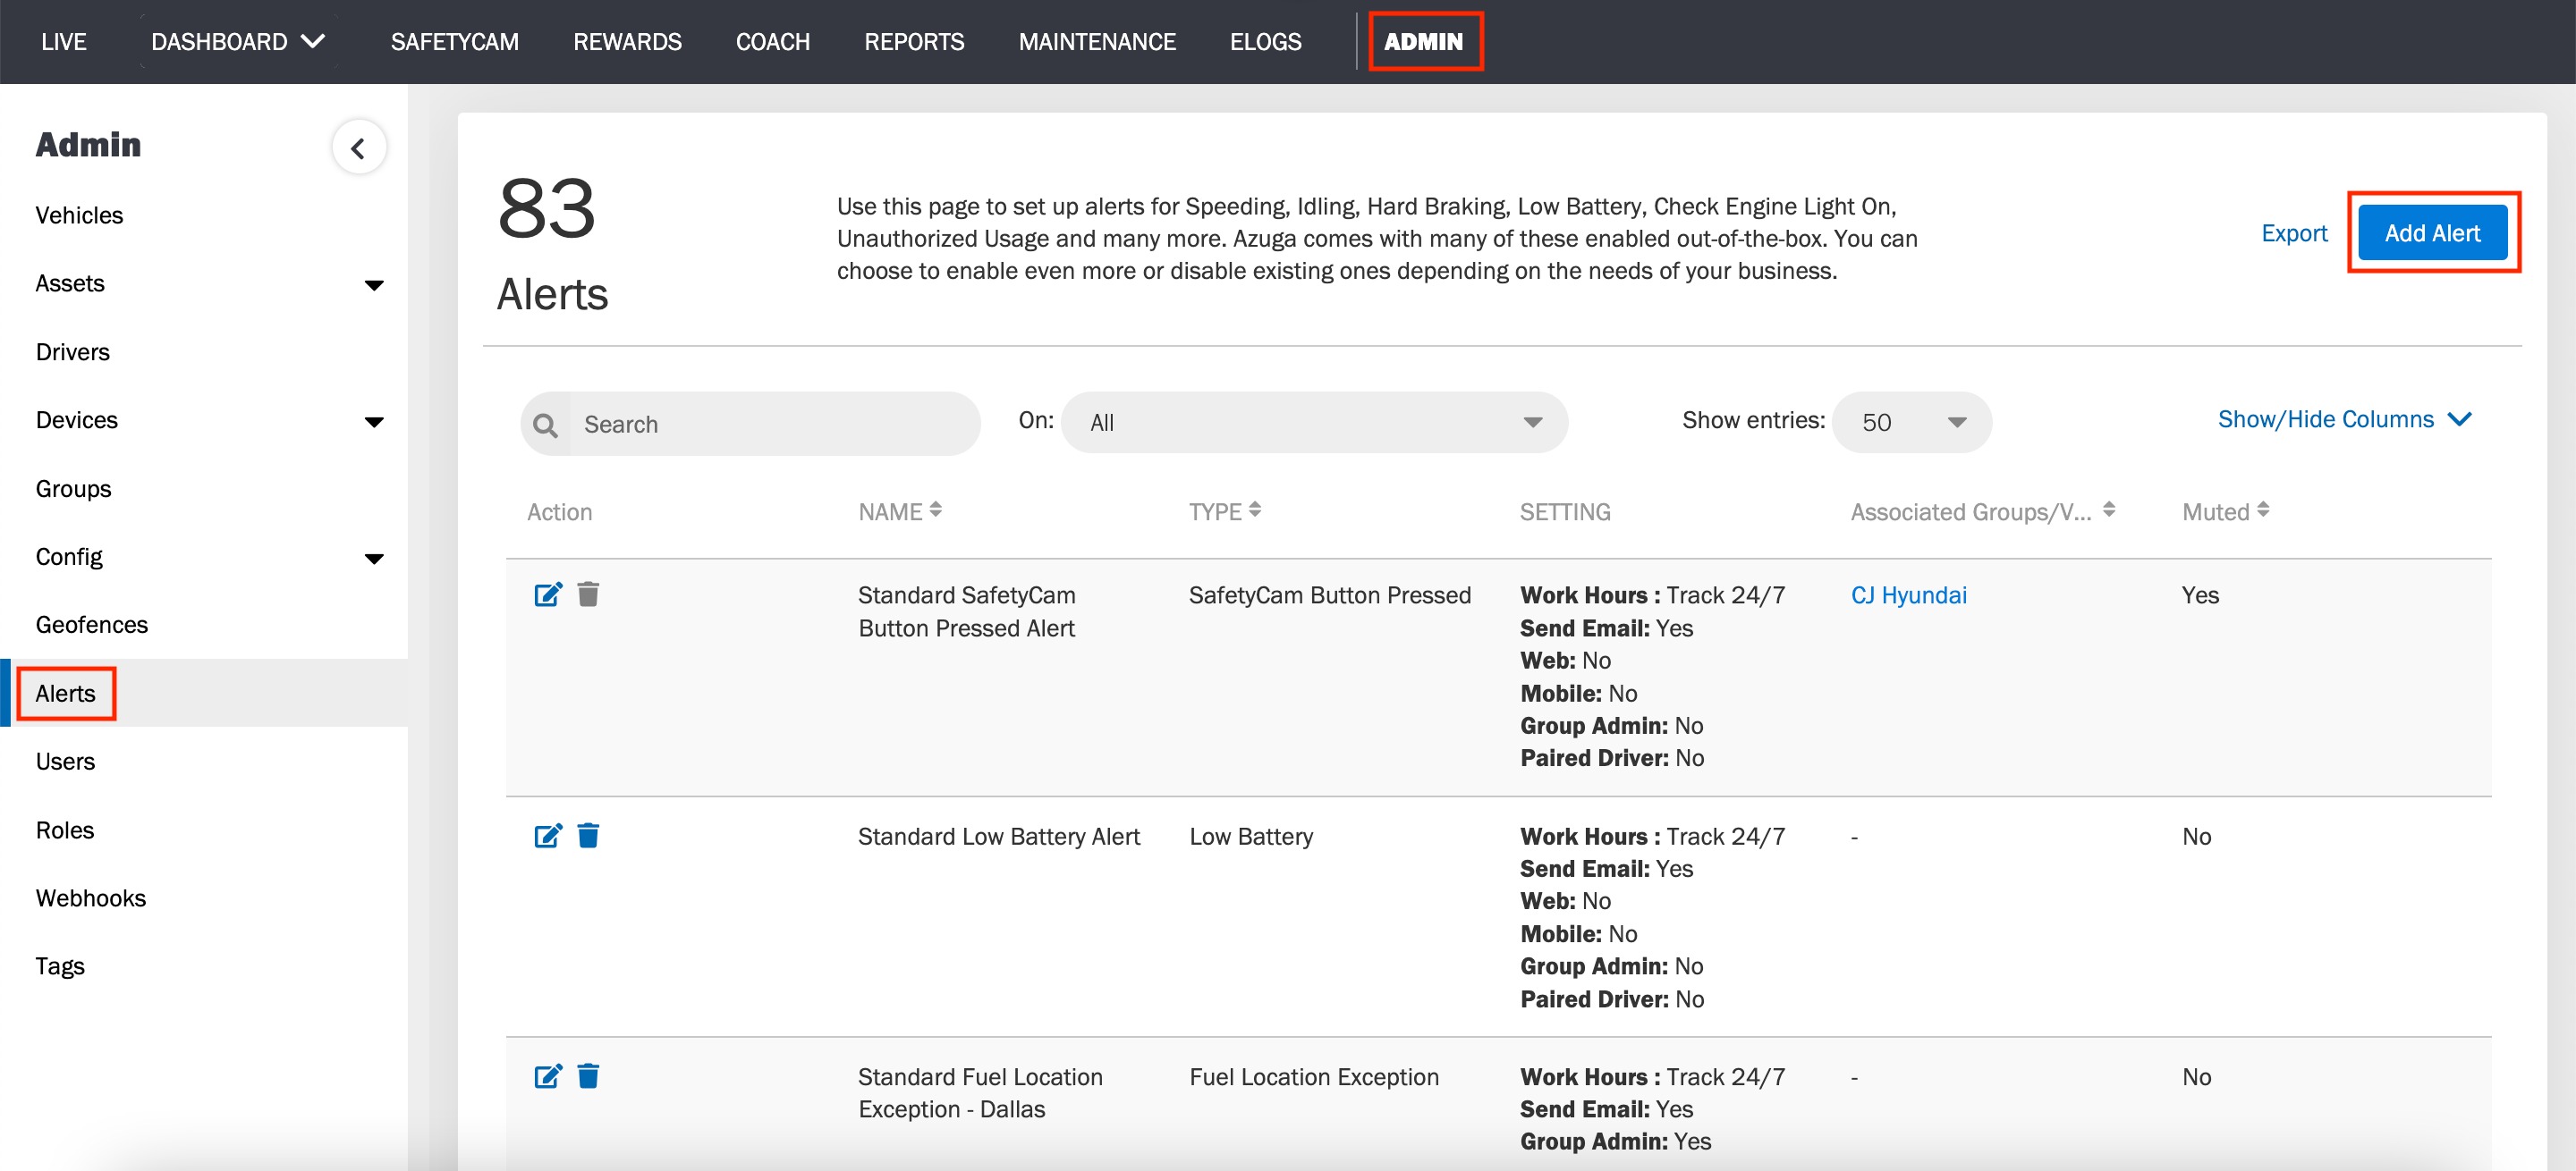Expand the Devices sidebar section
Screen dimensions: 2576x1171
point(374,422)
